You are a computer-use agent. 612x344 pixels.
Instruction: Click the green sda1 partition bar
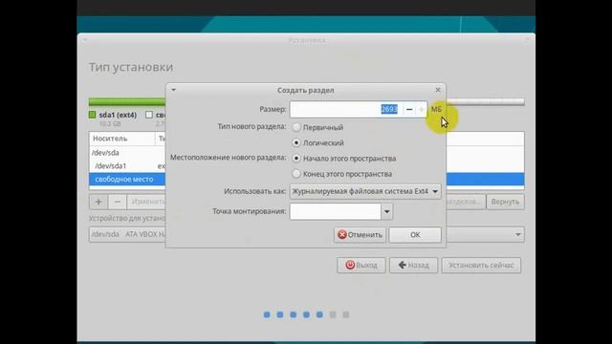pos(127,102)
